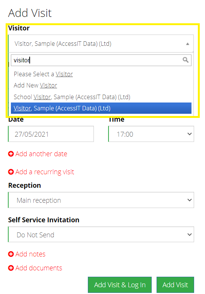Click the bold 'Visitor' field label
The width and height of the screenshot is (205, 294).
(x=19, y=28)
